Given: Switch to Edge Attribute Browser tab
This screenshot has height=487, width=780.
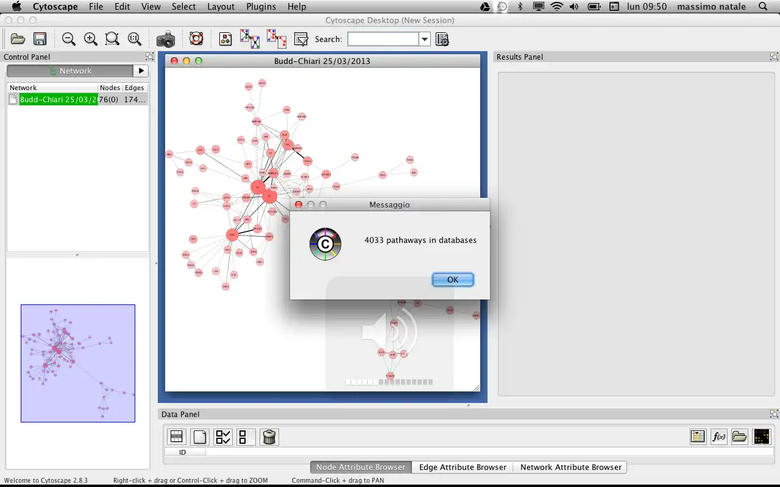Looking at the screenshot, I should 463,467.
